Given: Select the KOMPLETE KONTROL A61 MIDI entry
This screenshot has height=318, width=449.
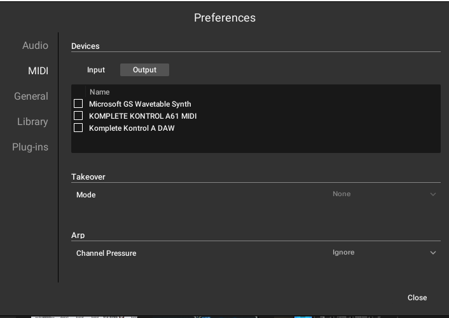Looking at the screenshot, I should point(143,116).
